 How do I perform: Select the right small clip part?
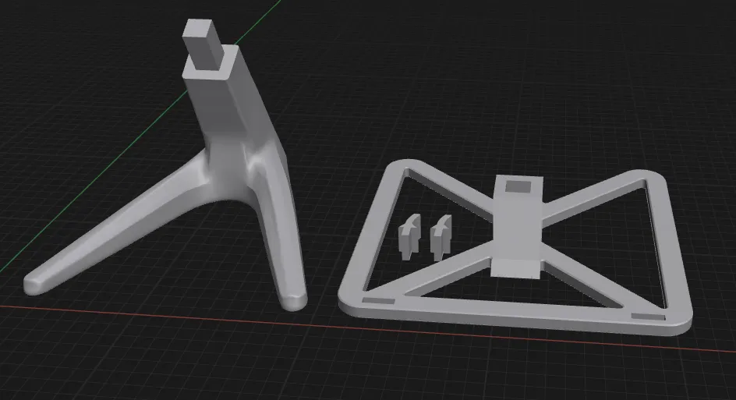click(441, 237)
